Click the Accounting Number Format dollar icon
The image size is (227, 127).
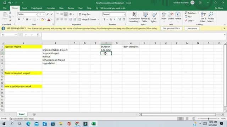(104, 19)
